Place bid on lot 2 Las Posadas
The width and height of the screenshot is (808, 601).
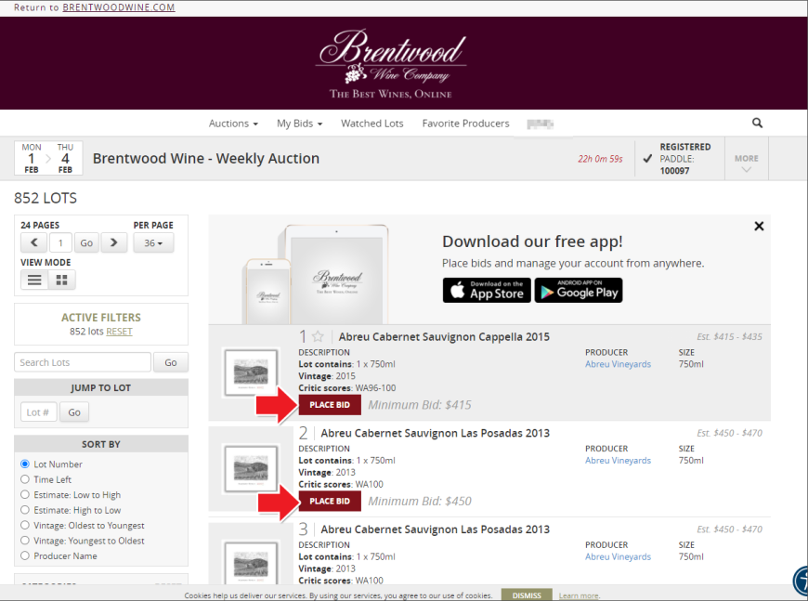pyautogui.click(x=330, y=501)
